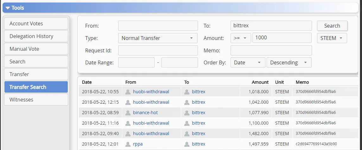Screen dimensions: 362x150
Task: Focus the From input field
Action: 158,26
